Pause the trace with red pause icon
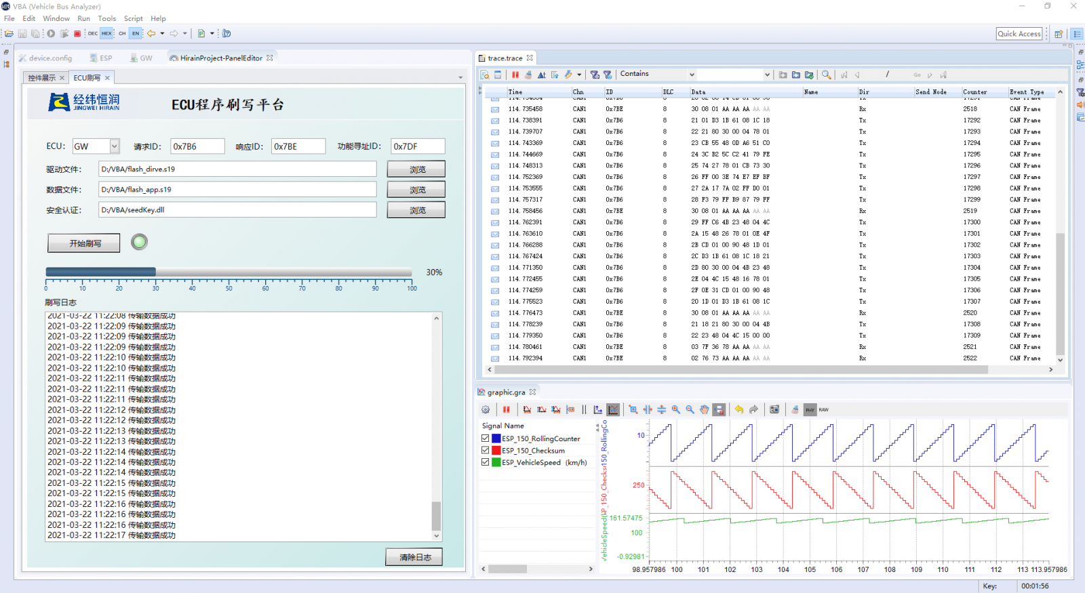Viewport: 1085px width, 593px height. pyautogui.click(x=515, y=75)
